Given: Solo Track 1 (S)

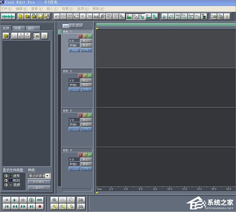Looking at the screenshot, I should 85,36.
